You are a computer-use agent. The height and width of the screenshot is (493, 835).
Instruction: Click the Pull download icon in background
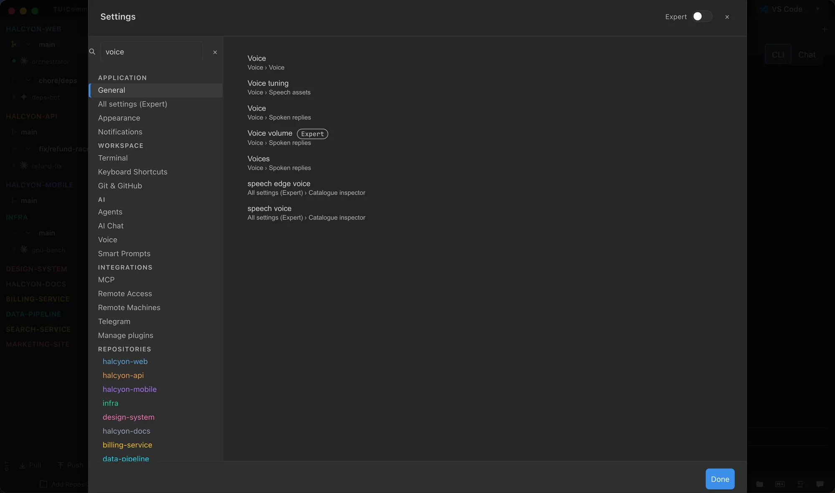(23, 465)
